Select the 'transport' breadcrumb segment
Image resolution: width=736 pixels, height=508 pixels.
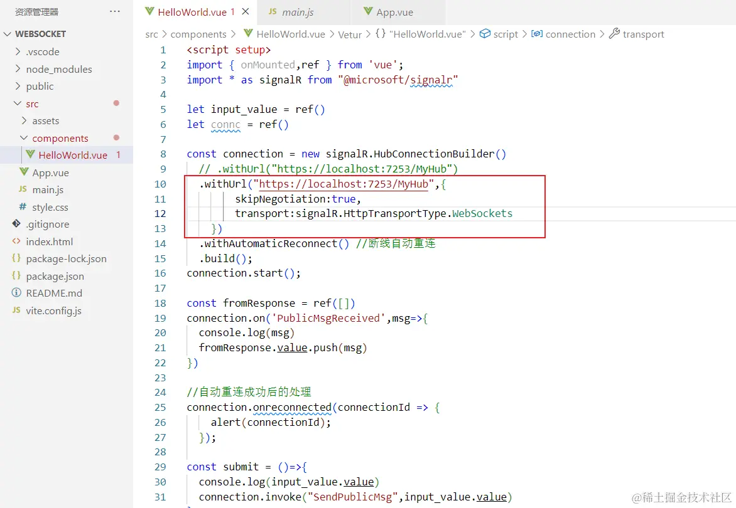coord(643,34)
